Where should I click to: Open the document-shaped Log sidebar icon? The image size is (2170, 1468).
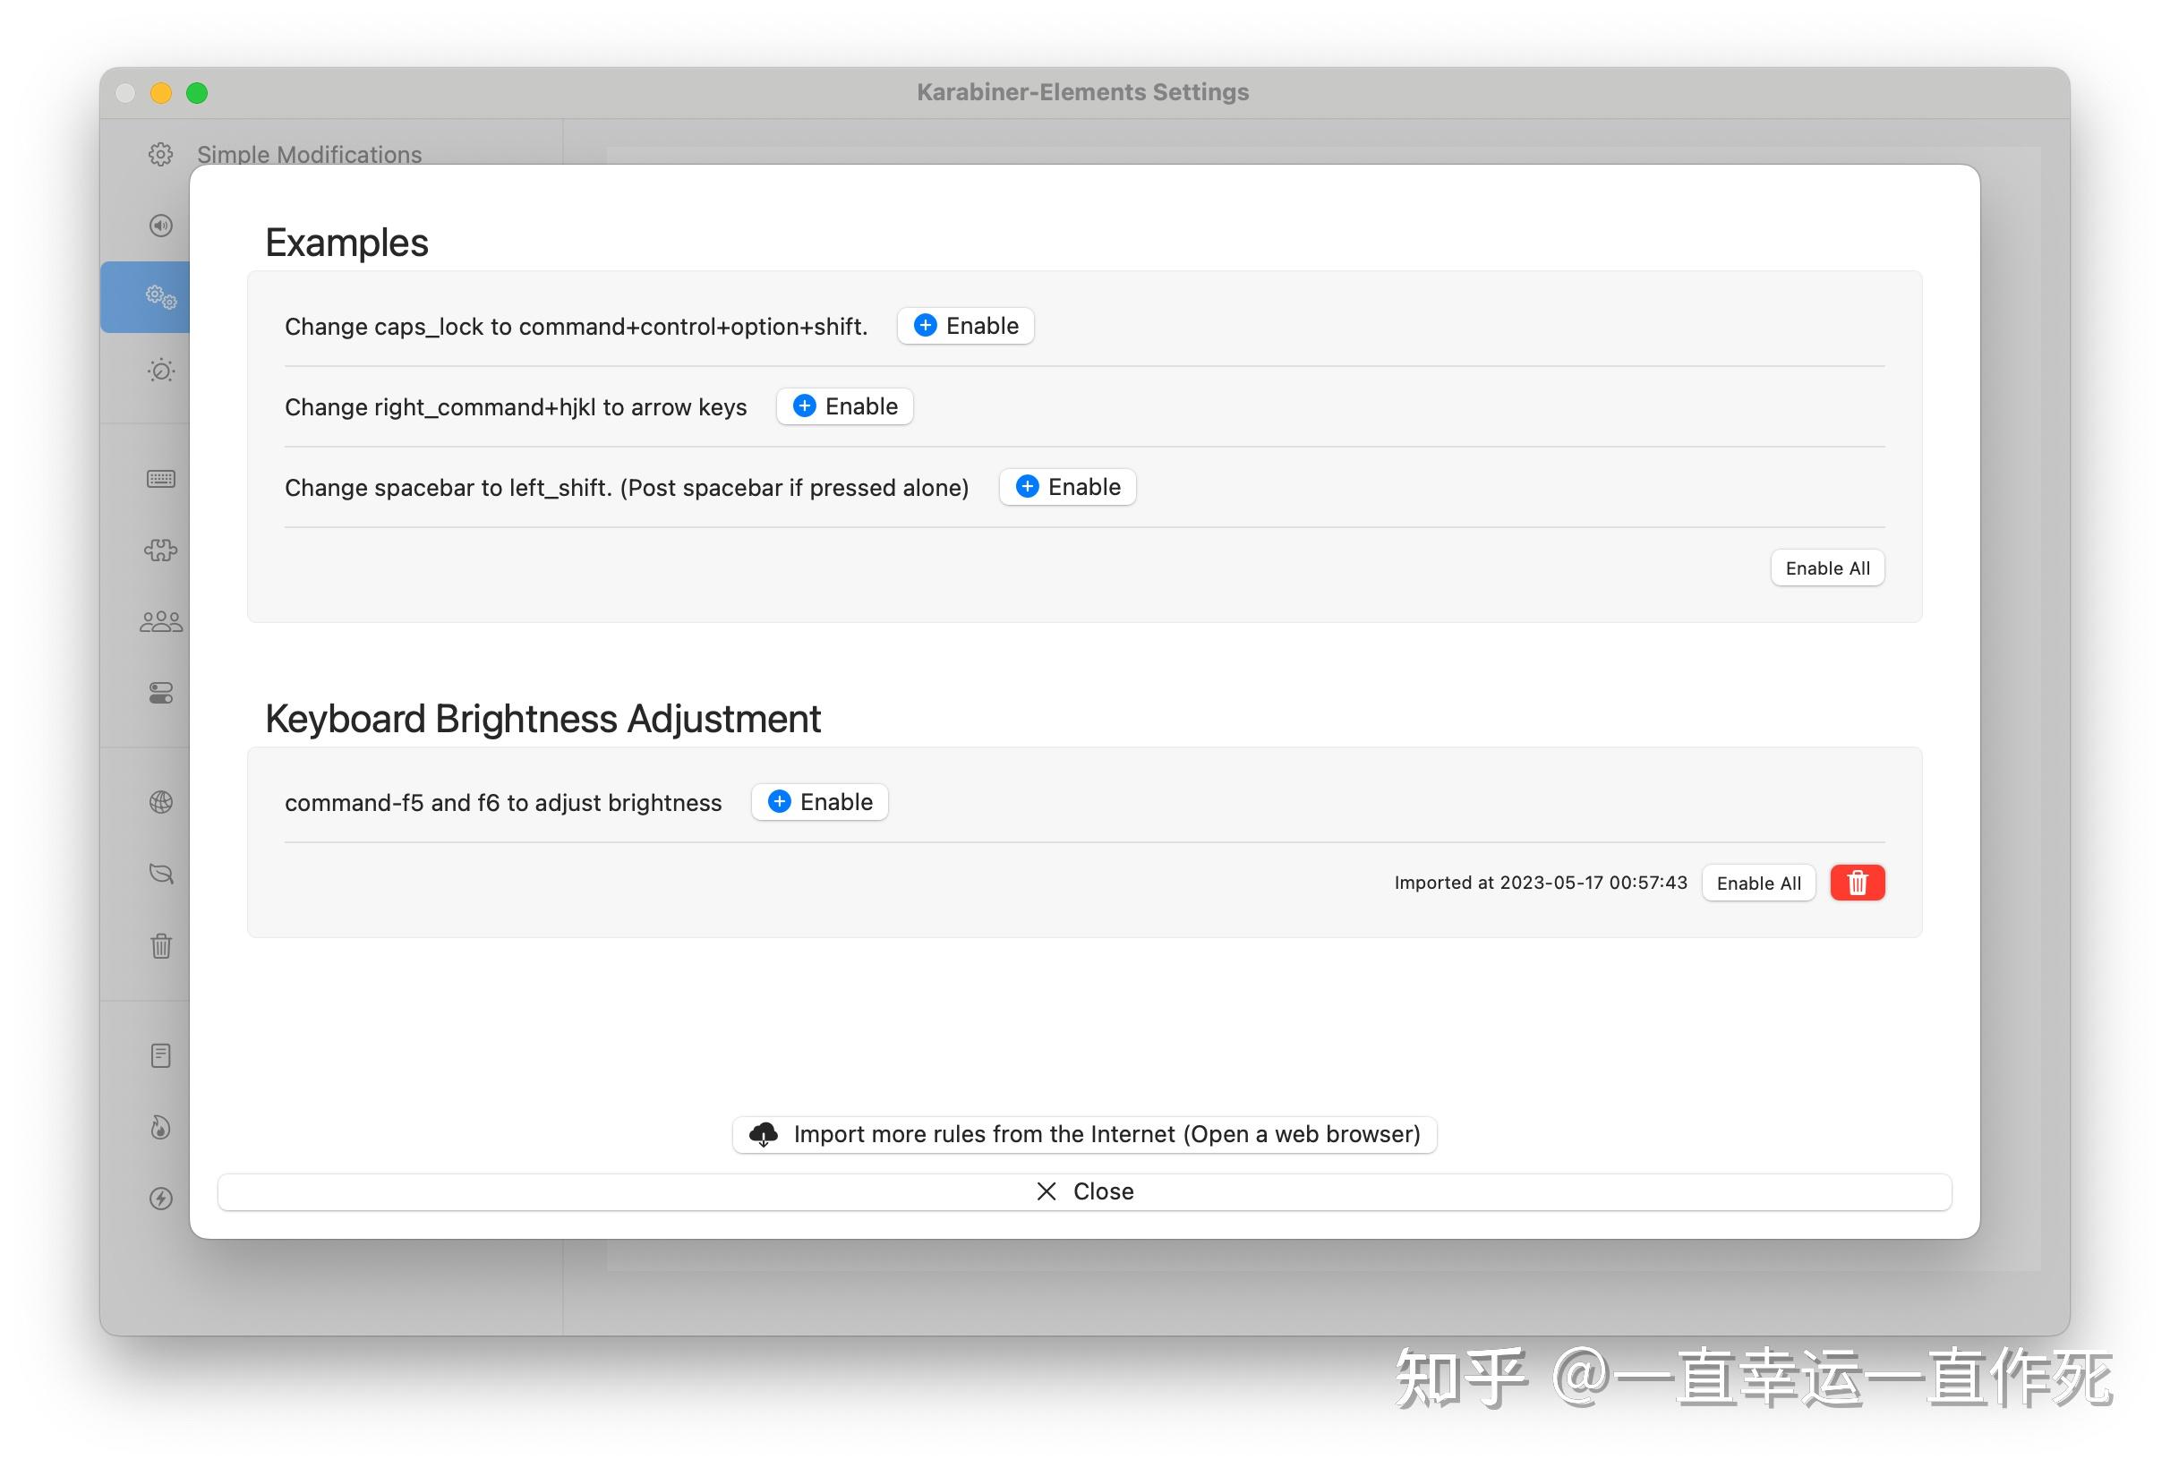click(x=160, y=1055)
